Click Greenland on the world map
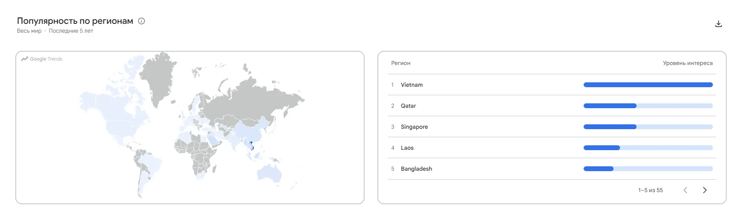Image resolution: width=740 pixels, height=222 pixels. tap(157, 79)
